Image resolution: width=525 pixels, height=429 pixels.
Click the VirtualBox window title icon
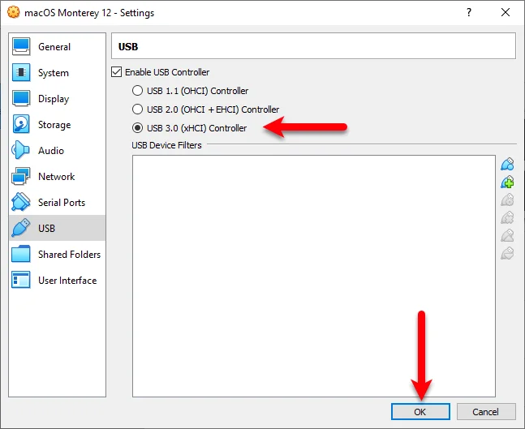(x=14, y=12)
